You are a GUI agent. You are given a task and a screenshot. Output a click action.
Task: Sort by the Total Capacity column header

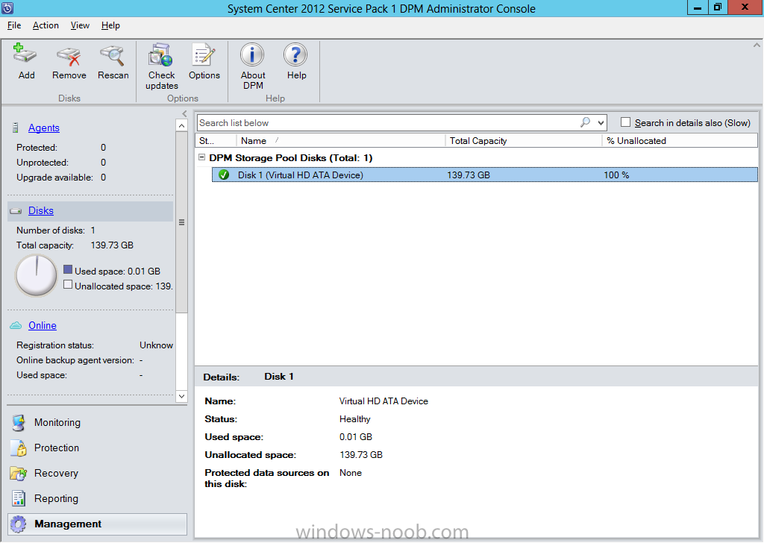click(524, 141)
